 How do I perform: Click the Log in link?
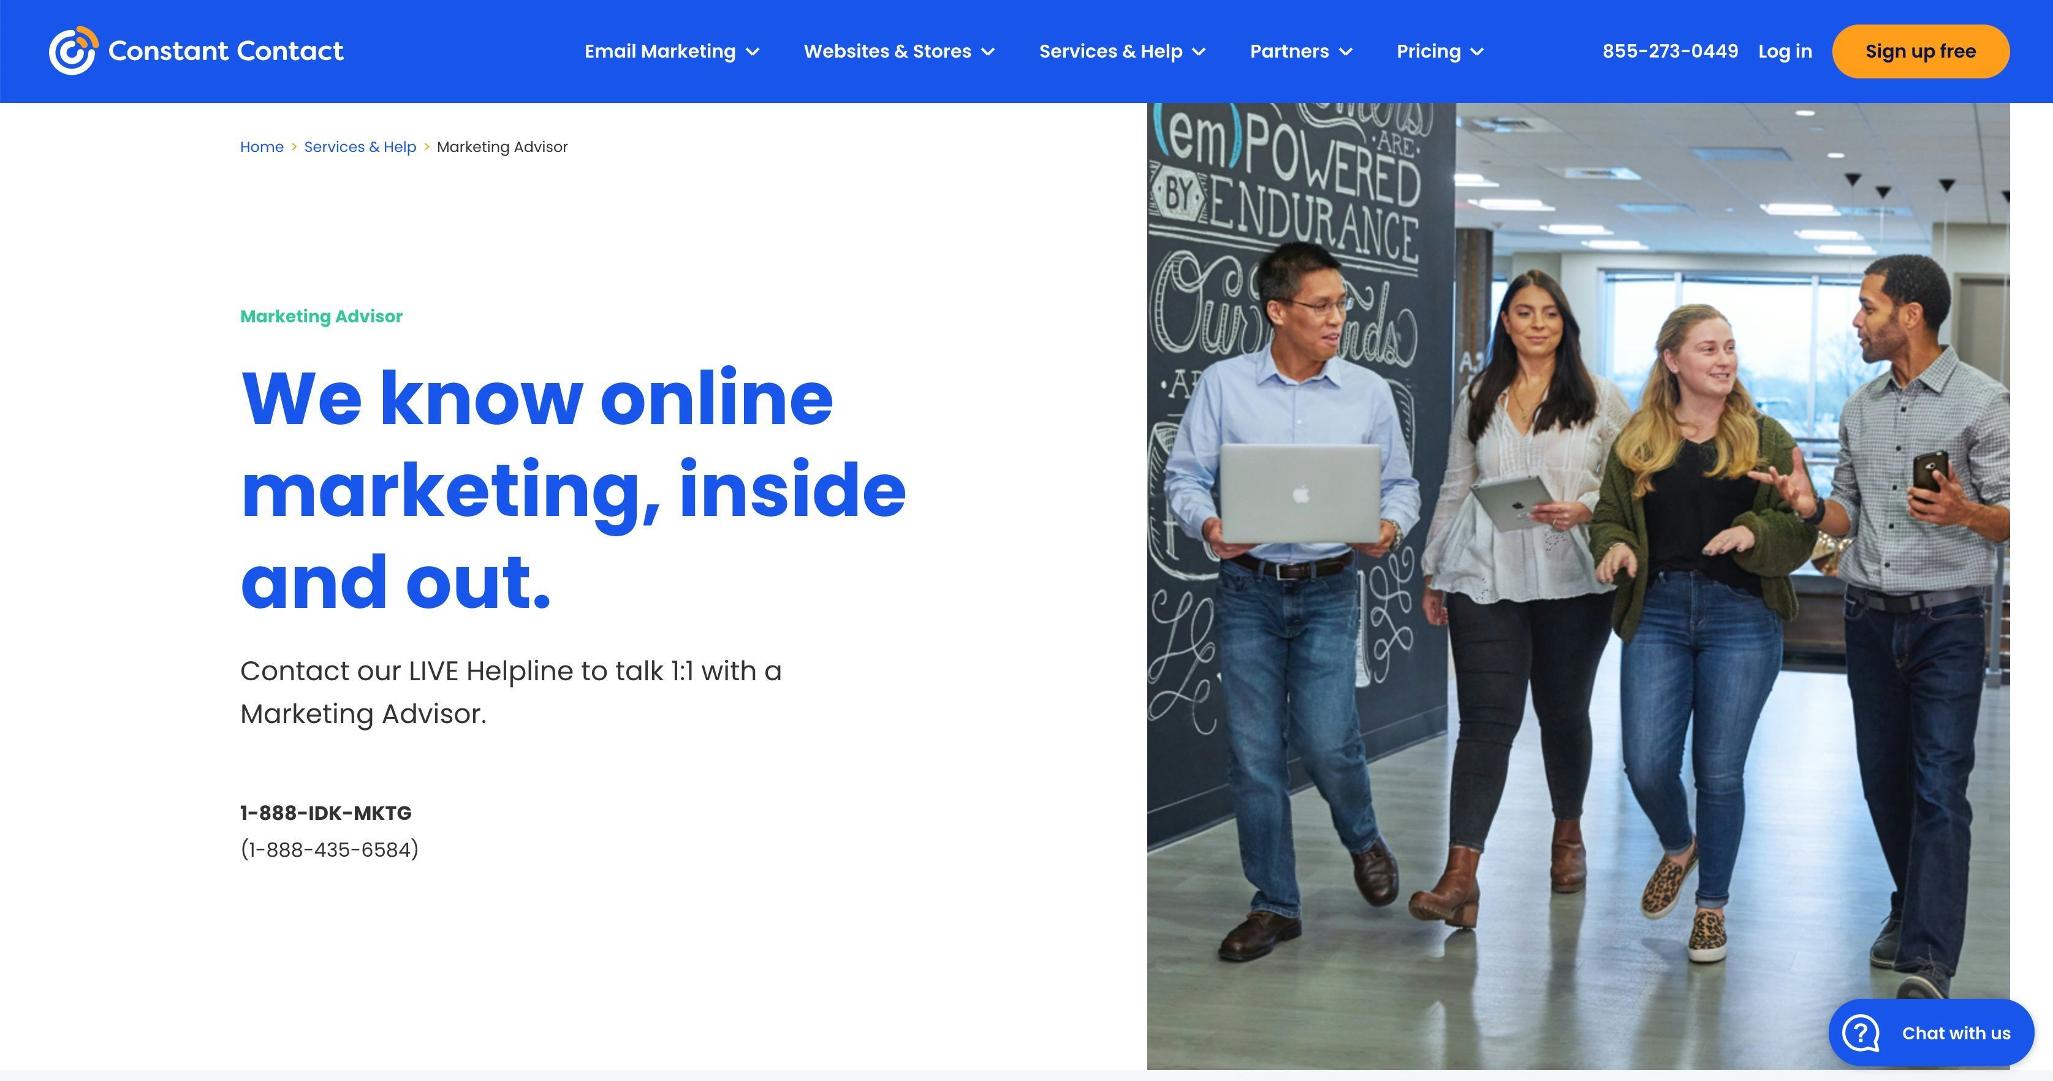[1785, 51]
